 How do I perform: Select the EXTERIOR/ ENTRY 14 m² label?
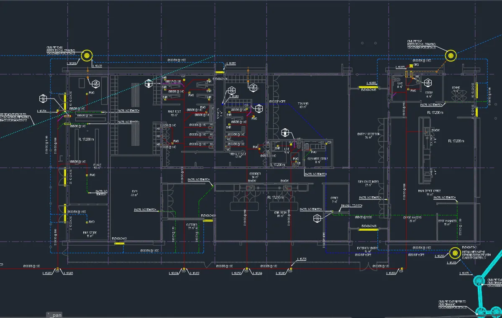point(367,249)
